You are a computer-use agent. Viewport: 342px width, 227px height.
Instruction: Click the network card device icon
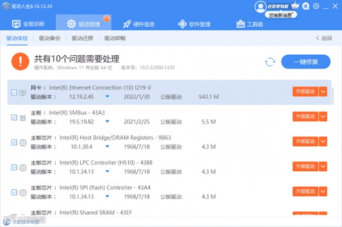23,93
